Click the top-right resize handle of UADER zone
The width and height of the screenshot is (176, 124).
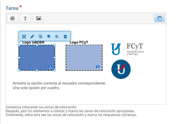pyautogui.click(x=55, y=45)
